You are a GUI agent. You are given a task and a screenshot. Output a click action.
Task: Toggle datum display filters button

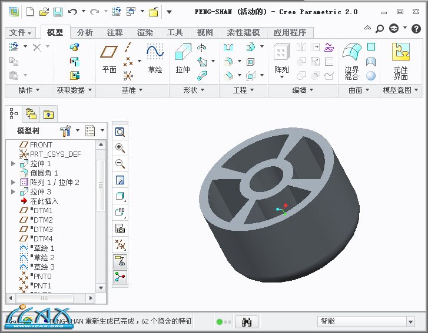(x=120, y=244)
